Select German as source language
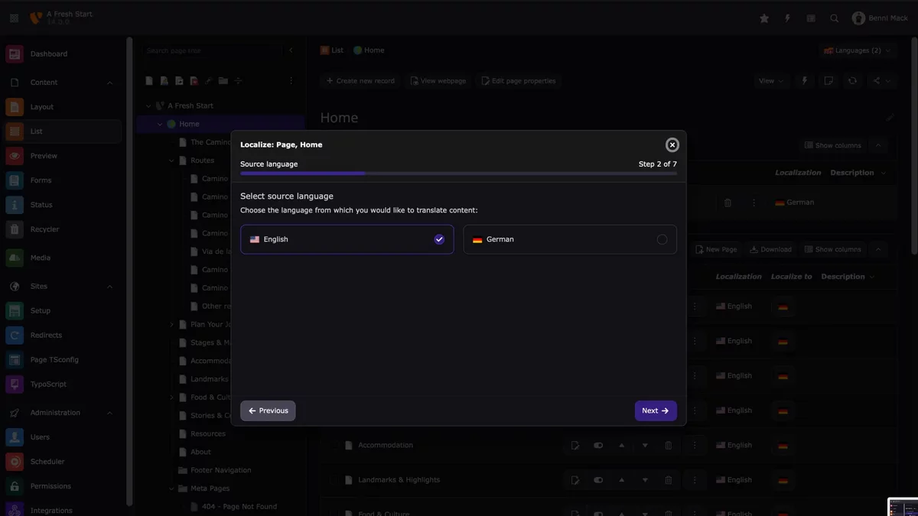The image size is (918, 516). pyautogui.click(x=570, y=239)
